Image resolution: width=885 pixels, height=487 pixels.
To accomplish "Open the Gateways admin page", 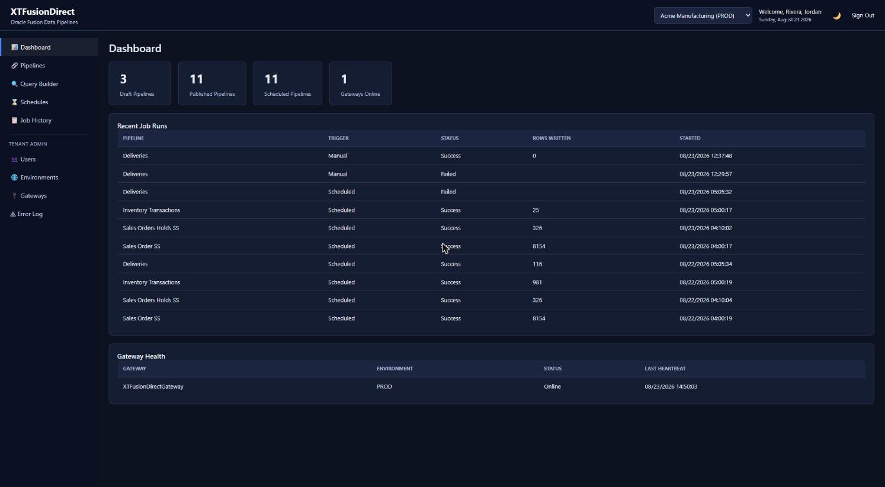I will click(49, 196).
